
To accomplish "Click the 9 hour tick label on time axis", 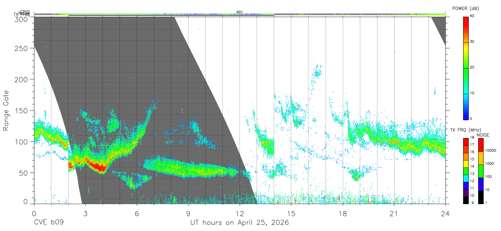I will coord(188,214).
